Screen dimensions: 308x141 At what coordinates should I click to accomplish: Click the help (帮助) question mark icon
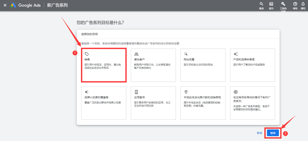(x=295, y=4)
